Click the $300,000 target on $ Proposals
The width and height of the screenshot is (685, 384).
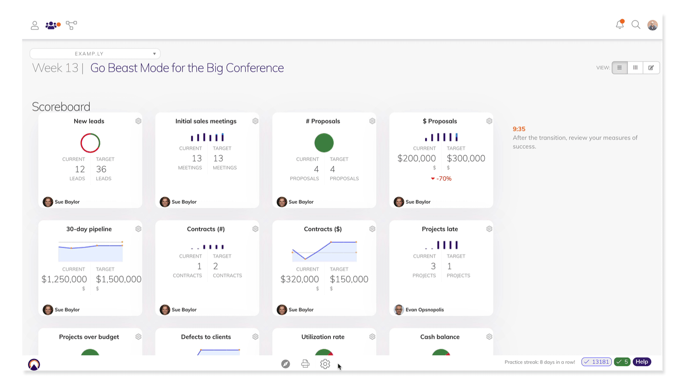[466, 158]
